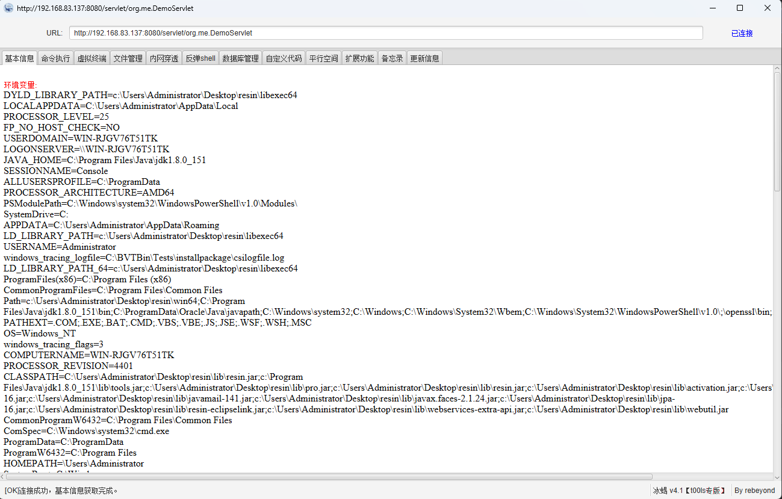This screenshot has height=499, width=782.
Task: Switch to the 基本信息 tab
Action: [19, 58]
